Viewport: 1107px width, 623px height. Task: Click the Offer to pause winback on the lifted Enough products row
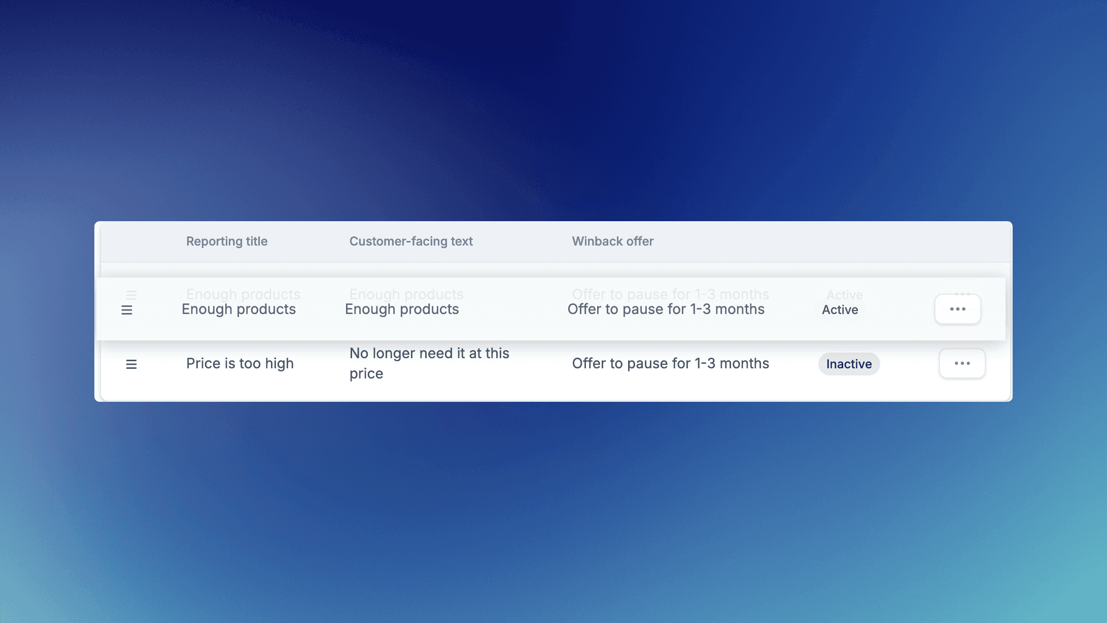click(666, 309)
